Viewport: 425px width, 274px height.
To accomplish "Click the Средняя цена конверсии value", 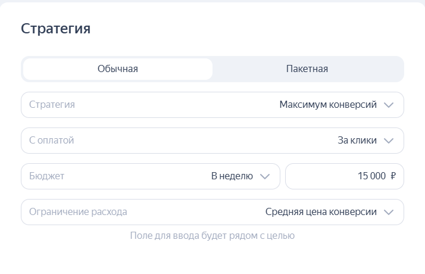I will pyautogui.click(x=321, y=212).
